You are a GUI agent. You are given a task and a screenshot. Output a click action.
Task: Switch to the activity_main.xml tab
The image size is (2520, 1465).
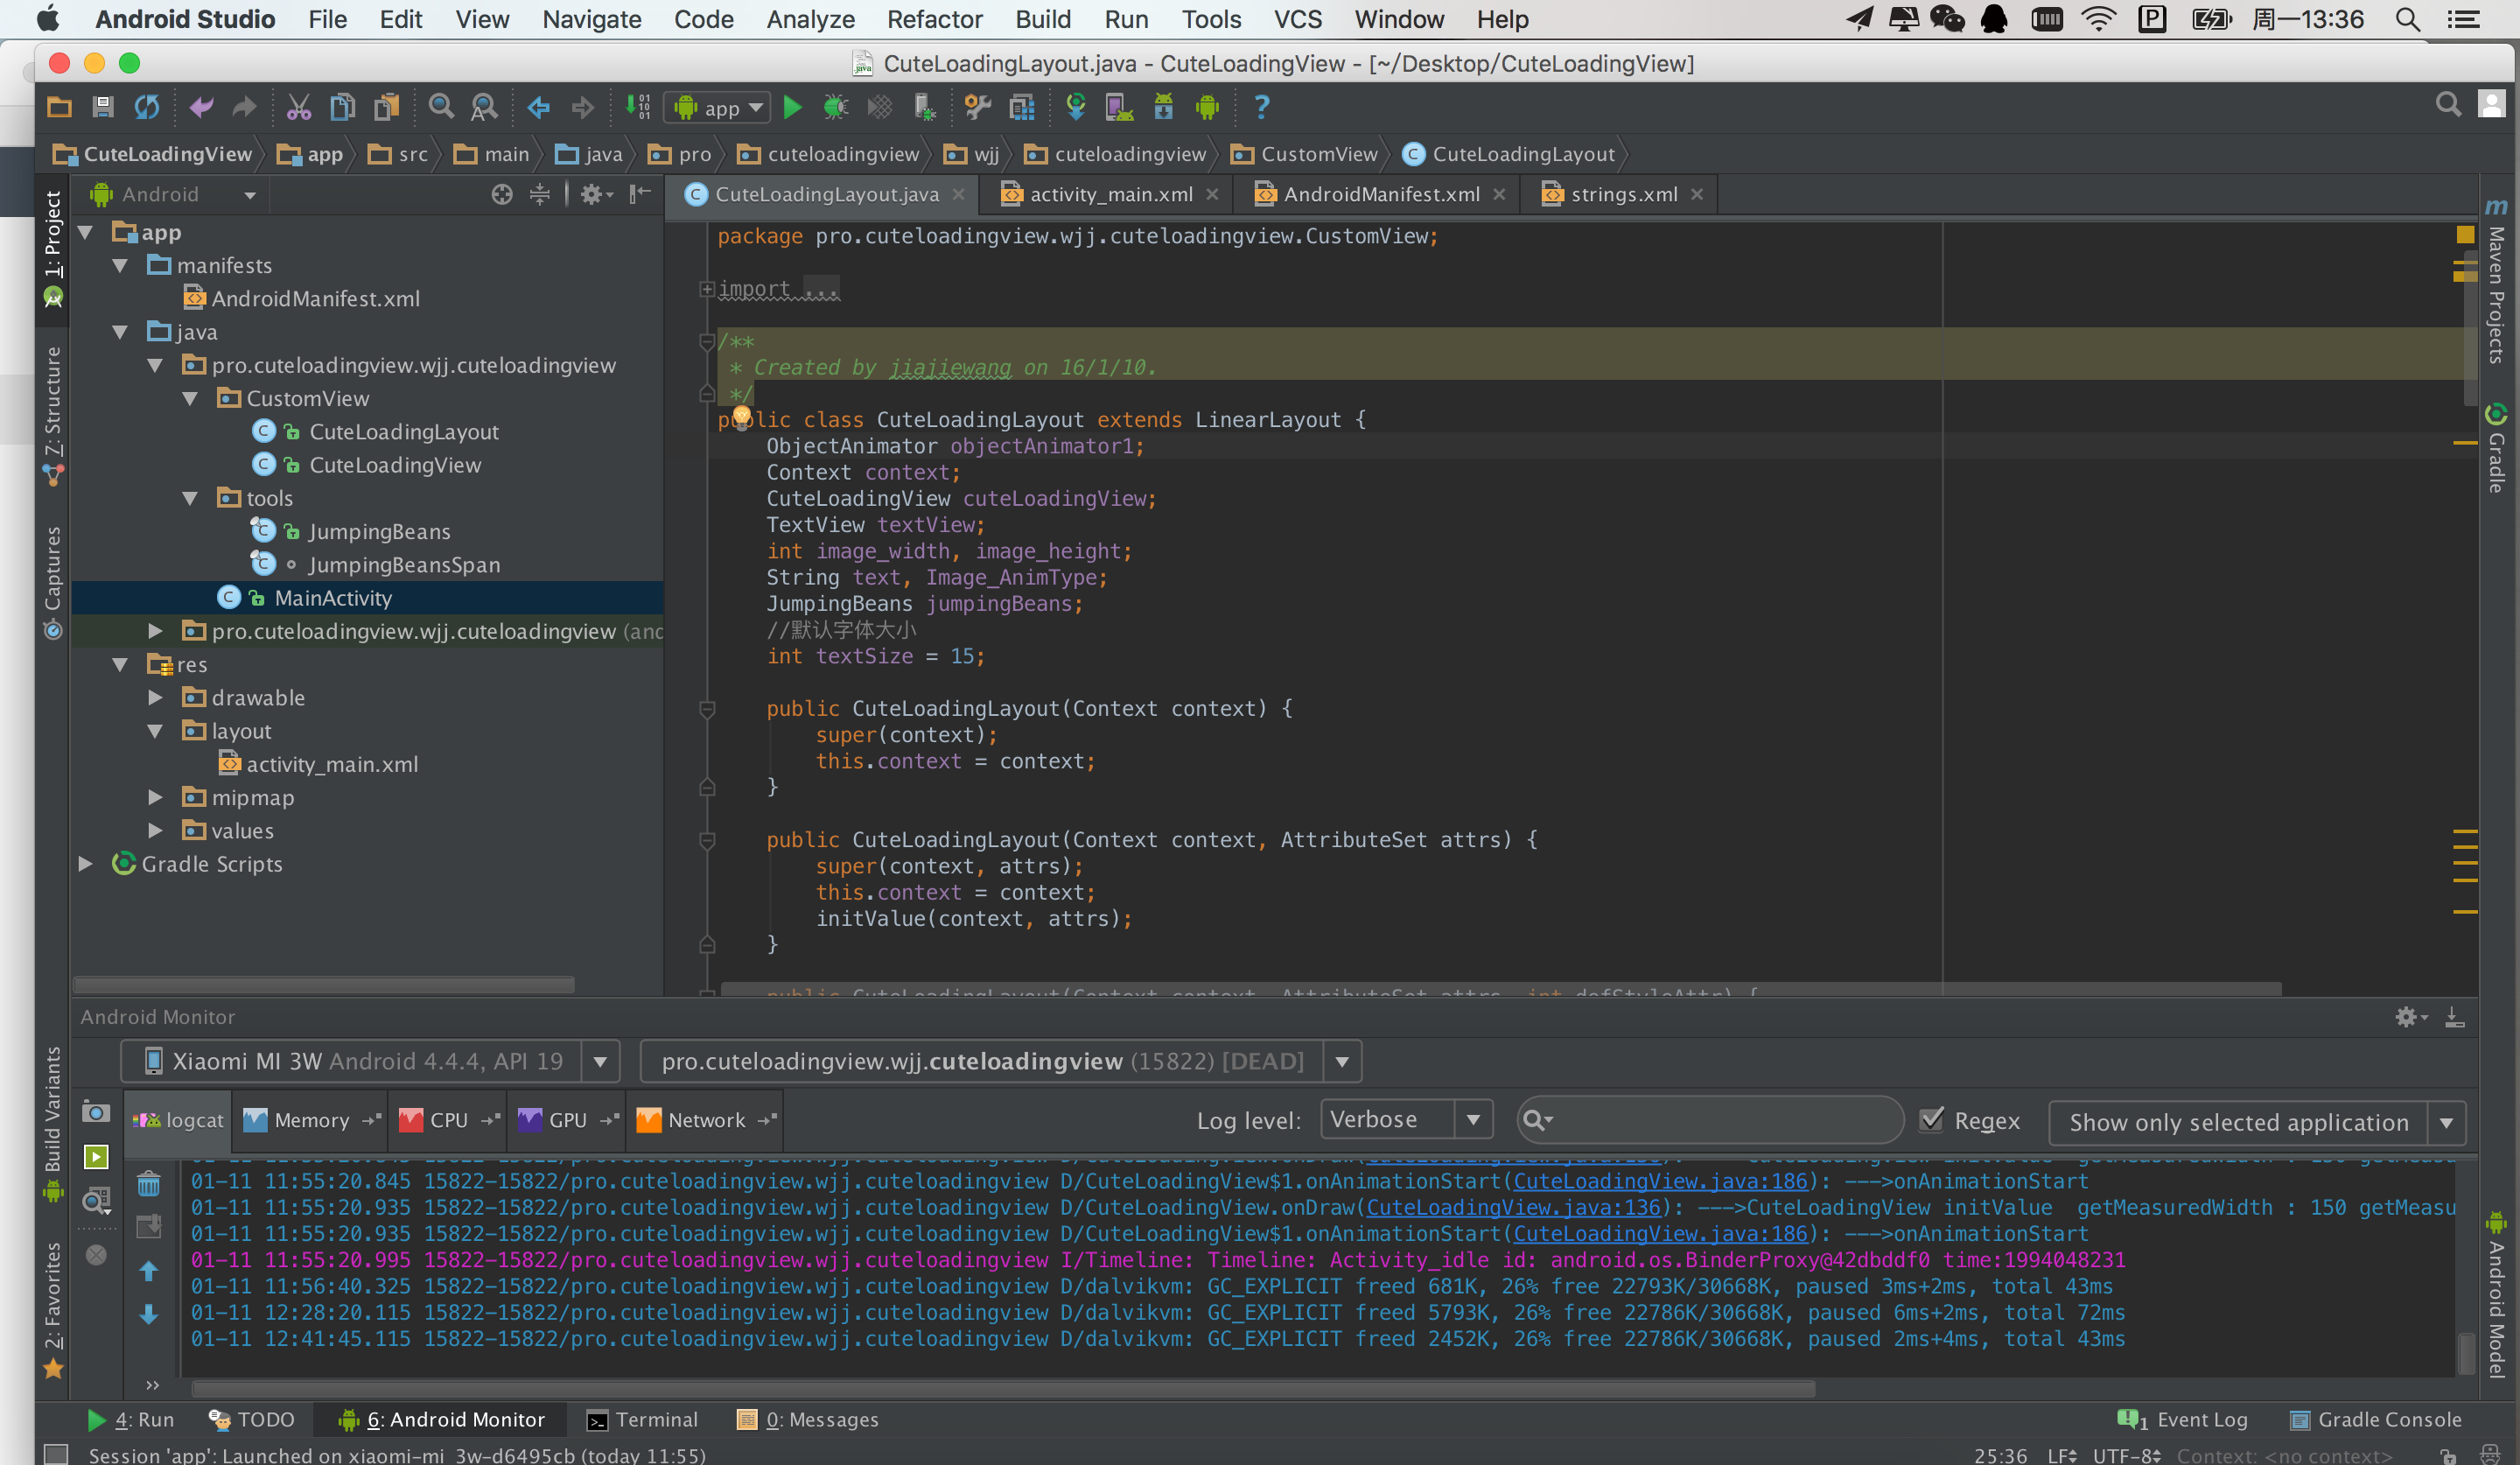[x=1110, y=194]
